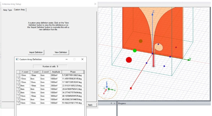This screenshot has width=212, height=116.
Task: Click the Import Definition button
Action: tap(36, 52)
